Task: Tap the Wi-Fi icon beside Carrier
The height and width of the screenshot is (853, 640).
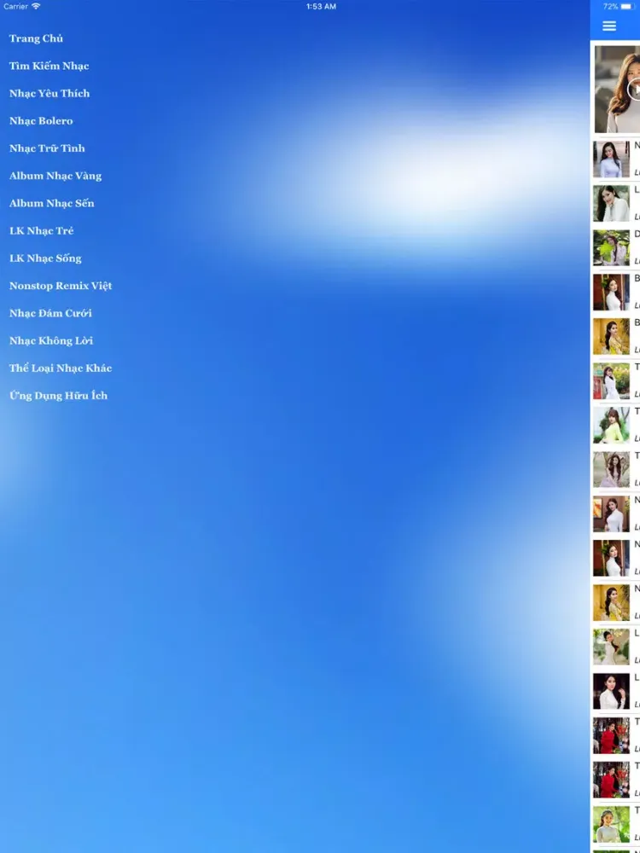Action: click(x=36, y=6)
